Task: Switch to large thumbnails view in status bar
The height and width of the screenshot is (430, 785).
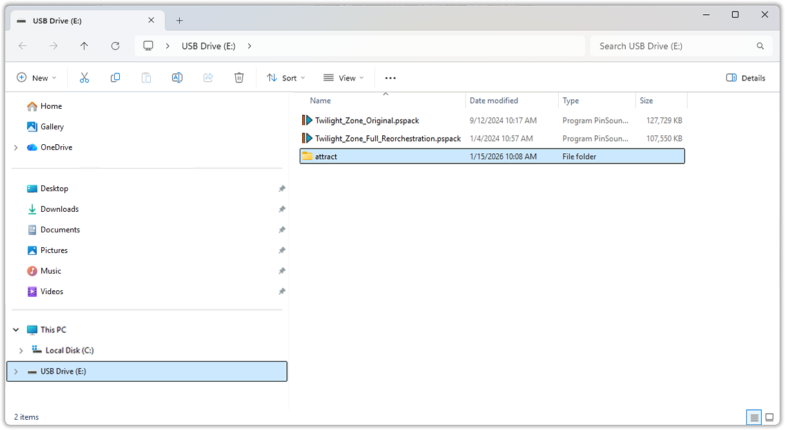Action: coord(769,417)
